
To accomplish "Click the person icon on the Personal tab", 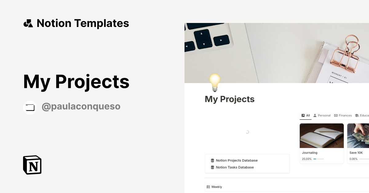I will click(x=315, y=115).
